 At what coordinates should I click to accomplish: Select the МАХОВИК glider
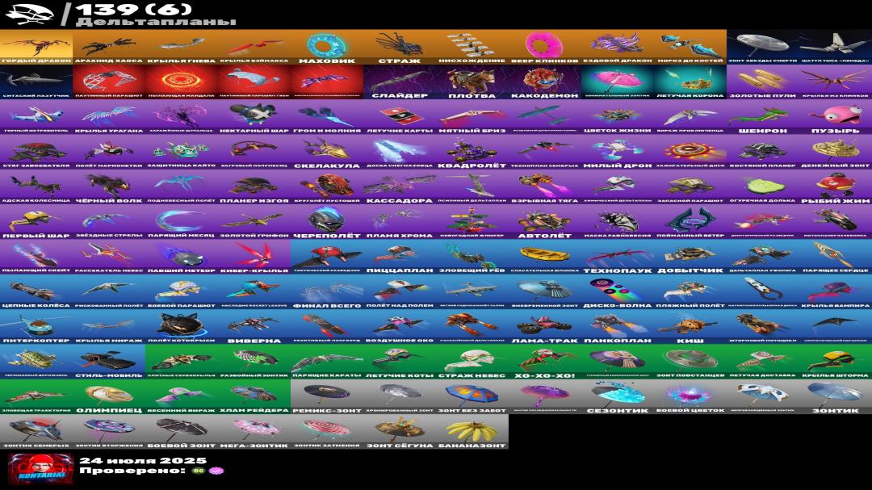(327, 48)
